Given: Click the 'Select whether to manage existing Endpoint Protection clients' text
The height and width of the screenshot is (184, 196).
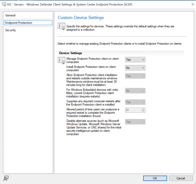Looking at the screenshot, I should coord(120,44).
